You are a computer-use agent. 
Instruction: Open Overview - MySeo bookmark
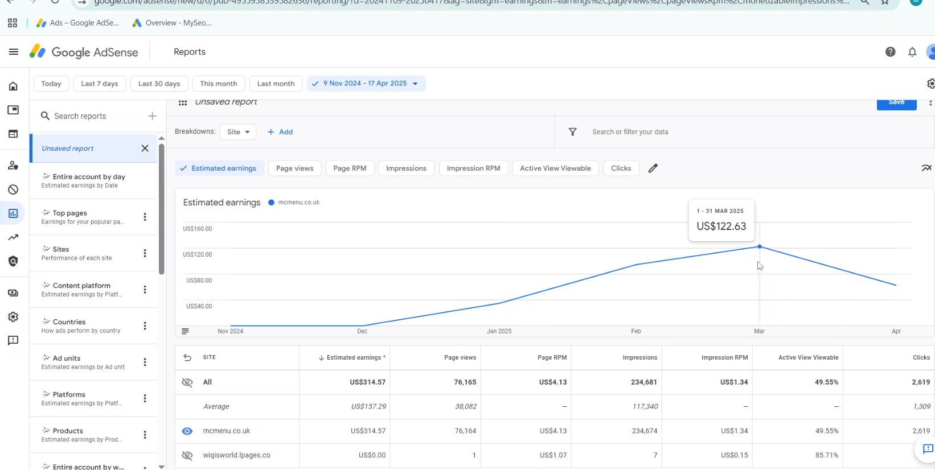[171, 23]
